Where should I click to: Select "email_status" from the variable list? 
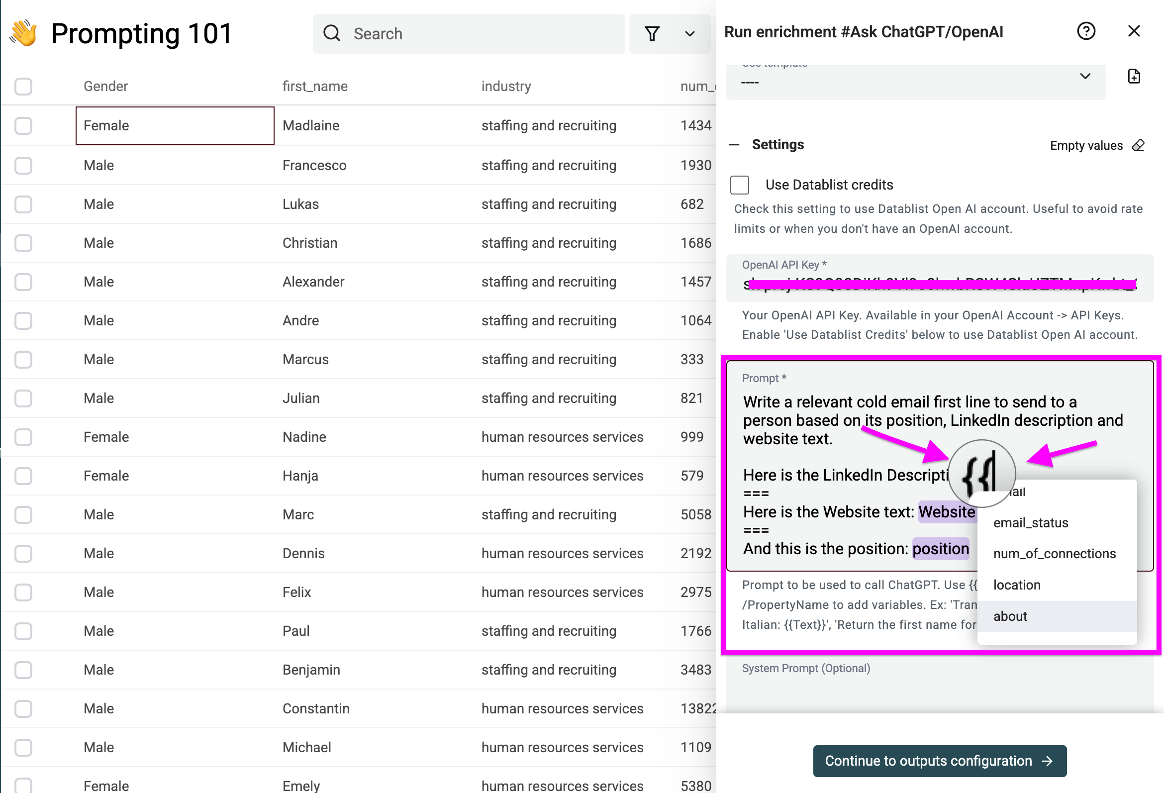(1030, 522)
